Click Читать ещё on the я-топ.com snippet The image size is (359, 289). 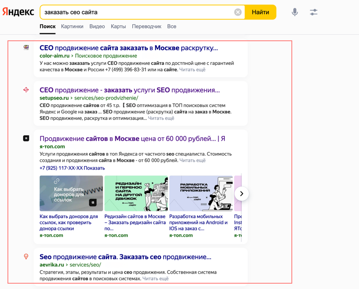tap(192, 160)
